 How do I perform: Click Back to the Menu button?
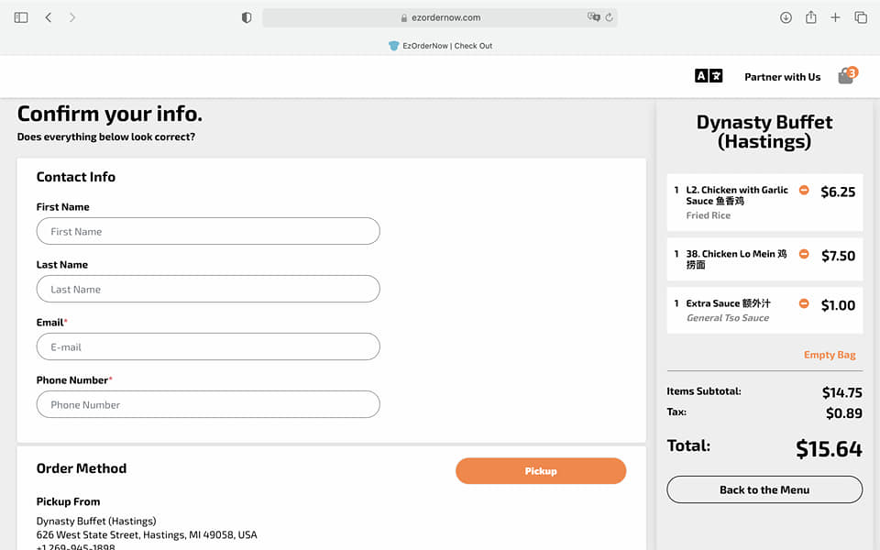click(x=764, y=489)
